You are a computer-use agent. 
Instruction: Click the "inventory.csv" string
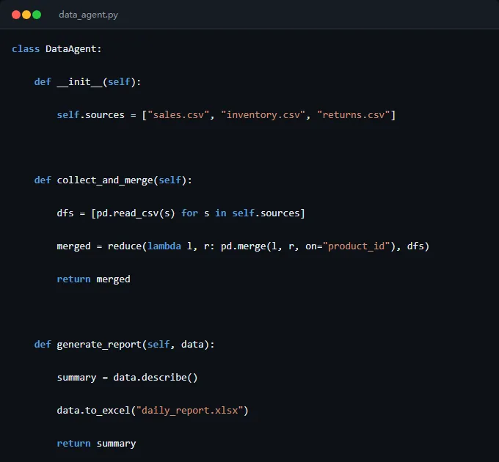point(263,115)
